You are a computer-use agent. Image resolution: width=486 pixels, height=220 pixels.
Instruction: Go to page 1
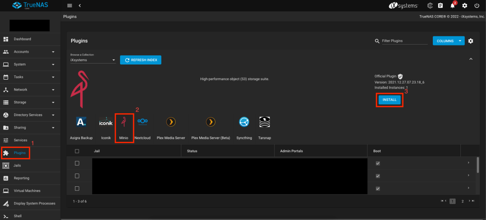tap(452, 201)
